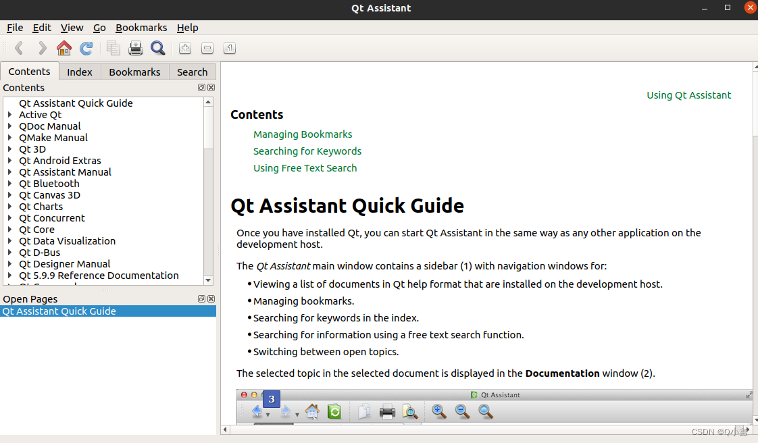Select the QMake Manual contents entry
Screen dimensions: 758x443
point(53,138)
